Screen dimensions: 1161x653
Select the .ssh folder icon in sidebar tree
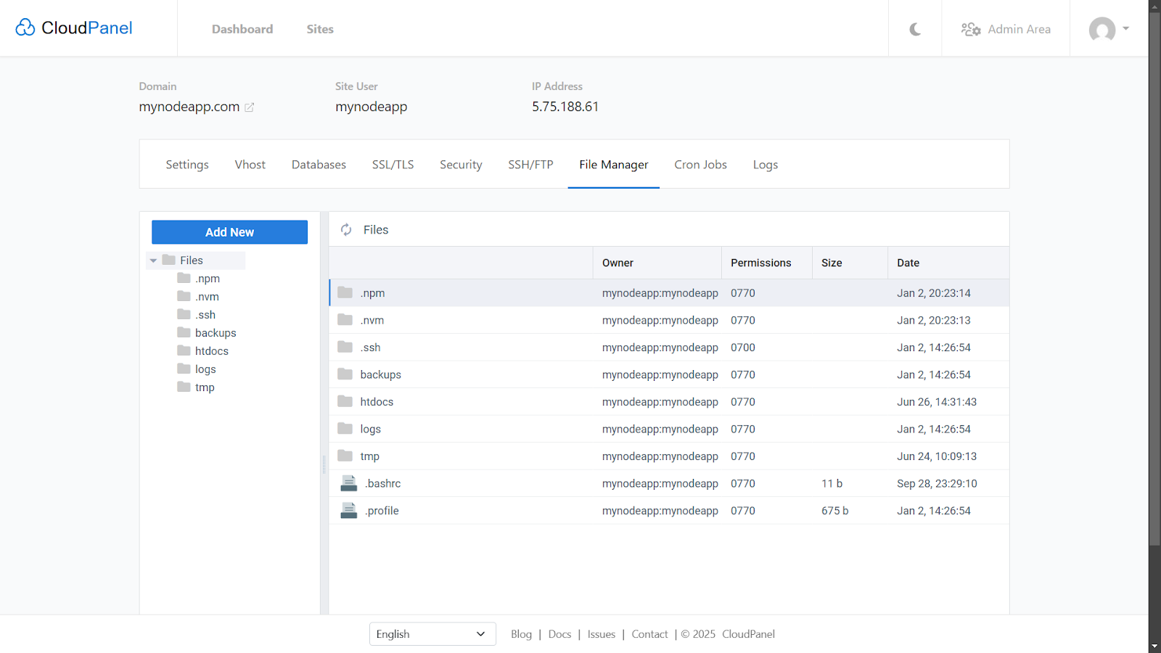pyautogui.click(x=184, y=314)
